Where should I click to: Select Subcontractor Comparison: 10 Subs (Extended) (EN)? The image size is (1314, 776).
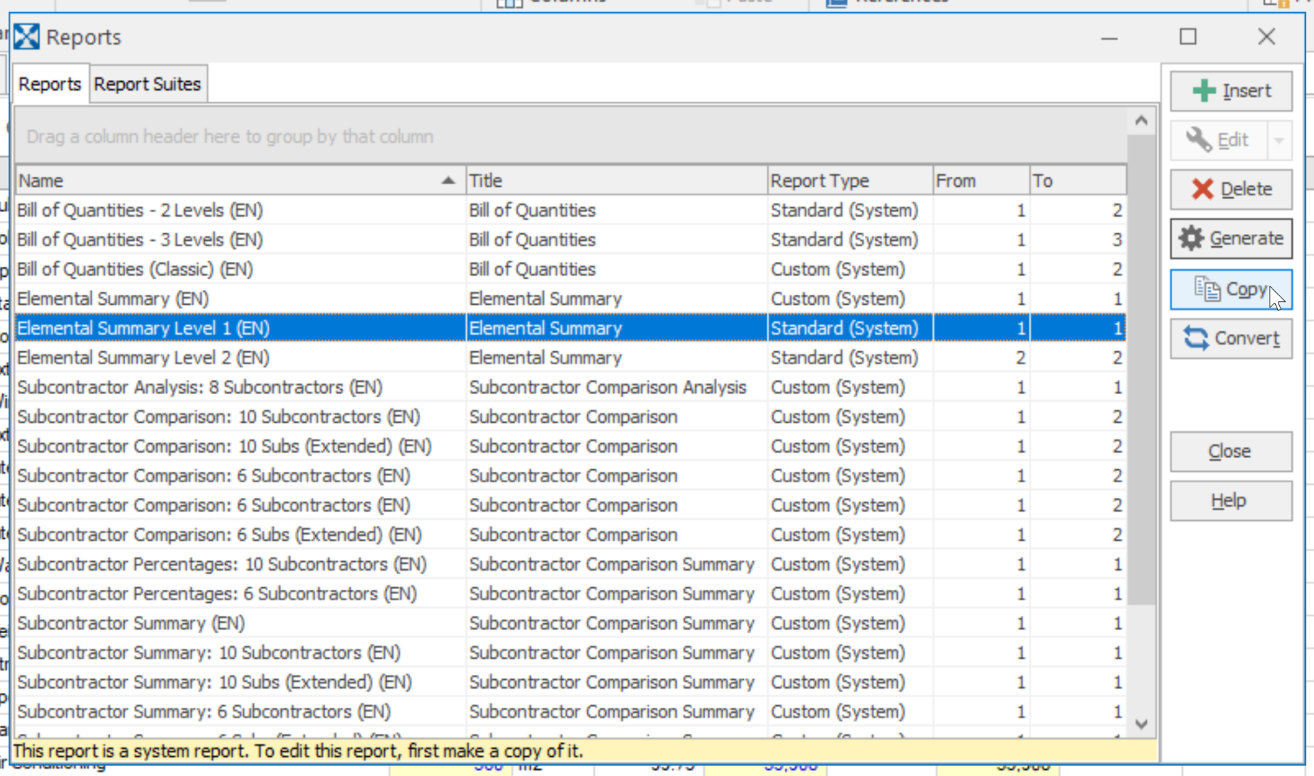[570, 446]
